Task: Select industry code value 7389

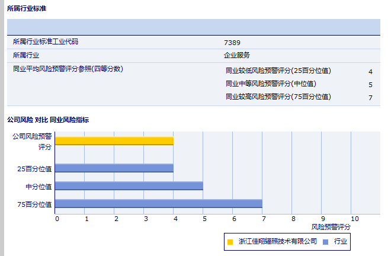Action: [232, 43]
